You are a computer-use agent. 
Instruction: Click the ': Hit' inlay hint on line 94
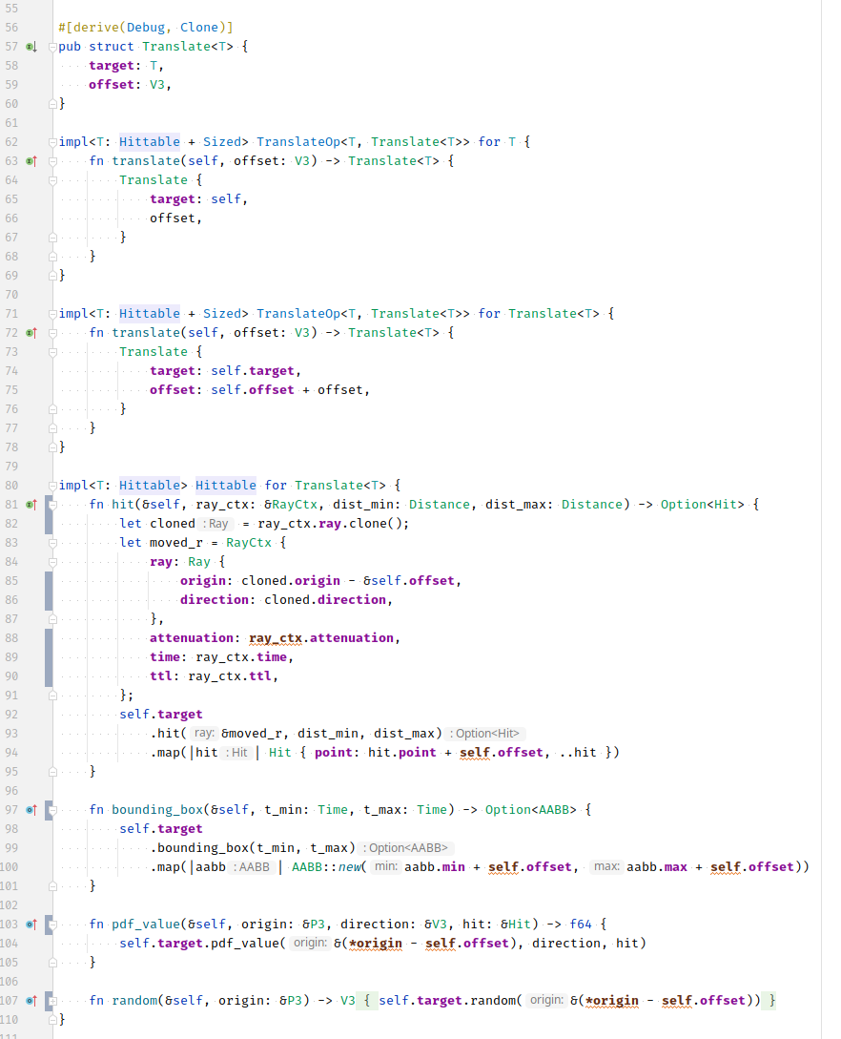(236, 753)
